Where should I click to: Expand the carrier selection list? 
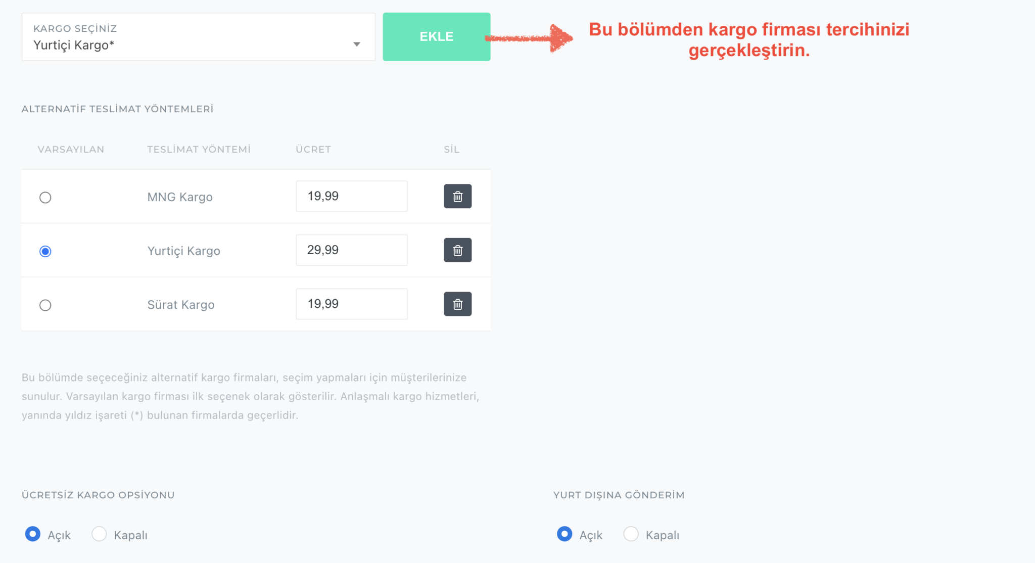[197, 36]
